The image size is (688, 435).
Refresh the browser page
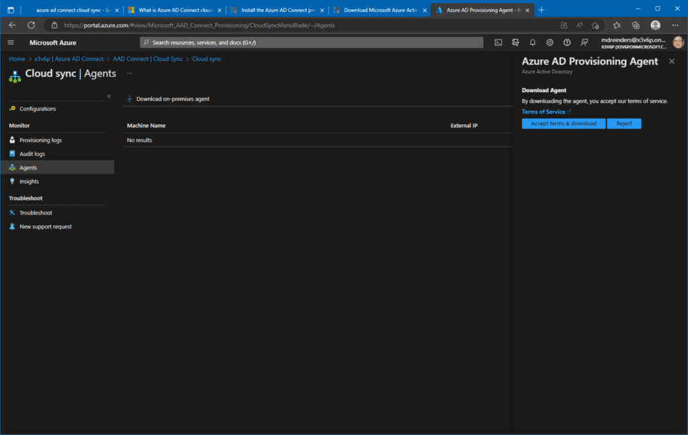(31, 25)
